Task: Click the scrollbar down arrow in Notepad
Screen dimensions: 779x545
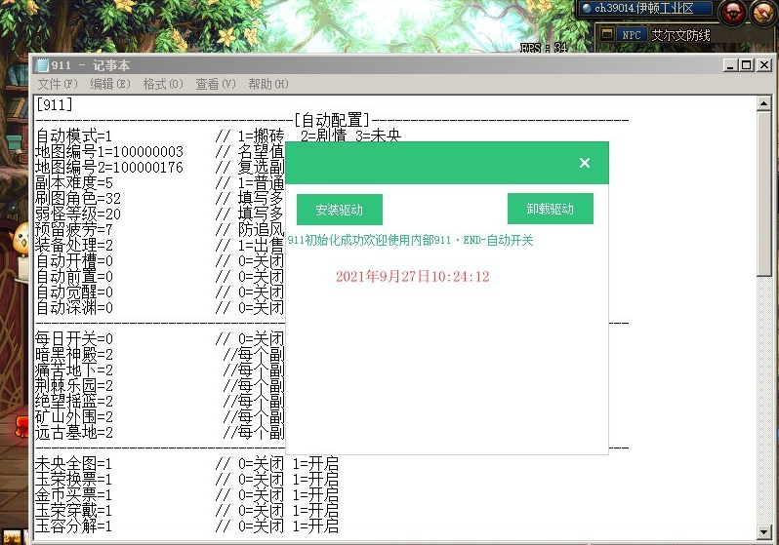Action: coord(765,532)
